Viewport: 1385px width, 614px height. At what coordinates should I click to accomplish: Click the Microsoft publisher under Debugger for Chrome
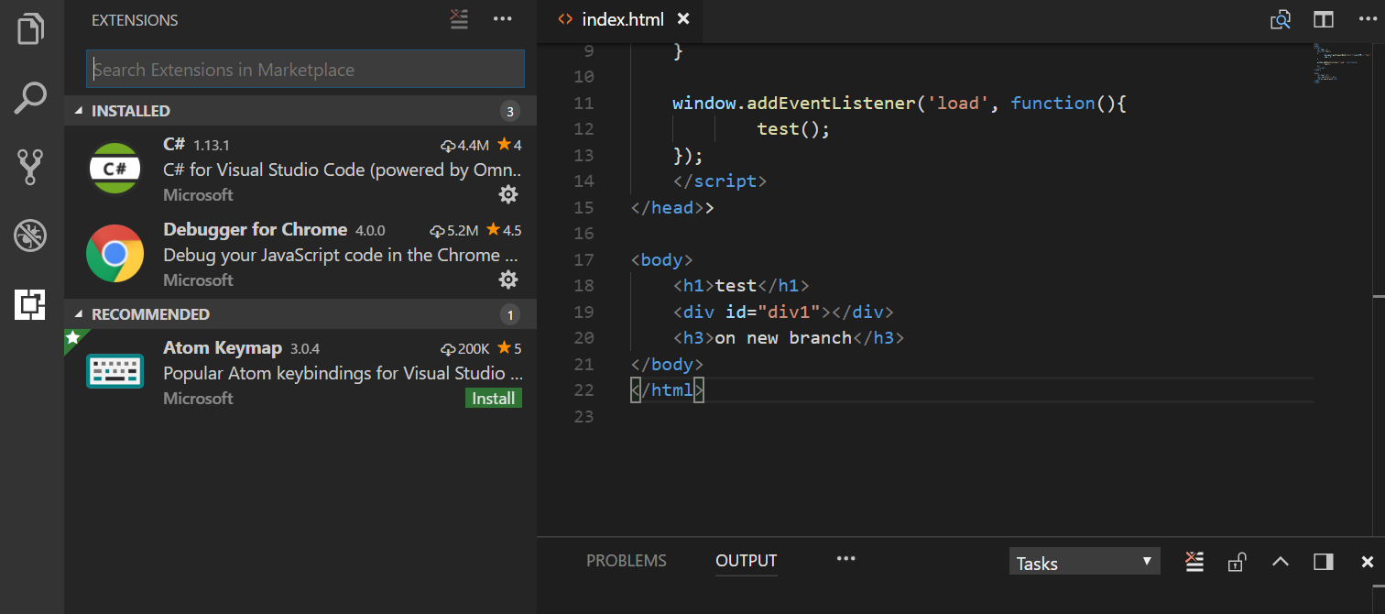click(198, 280)
